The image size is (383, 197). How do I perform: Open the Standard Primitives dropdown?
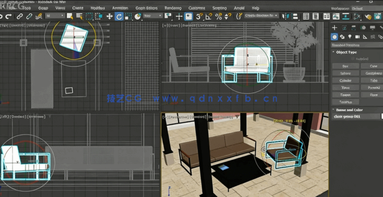coord(357,45)
